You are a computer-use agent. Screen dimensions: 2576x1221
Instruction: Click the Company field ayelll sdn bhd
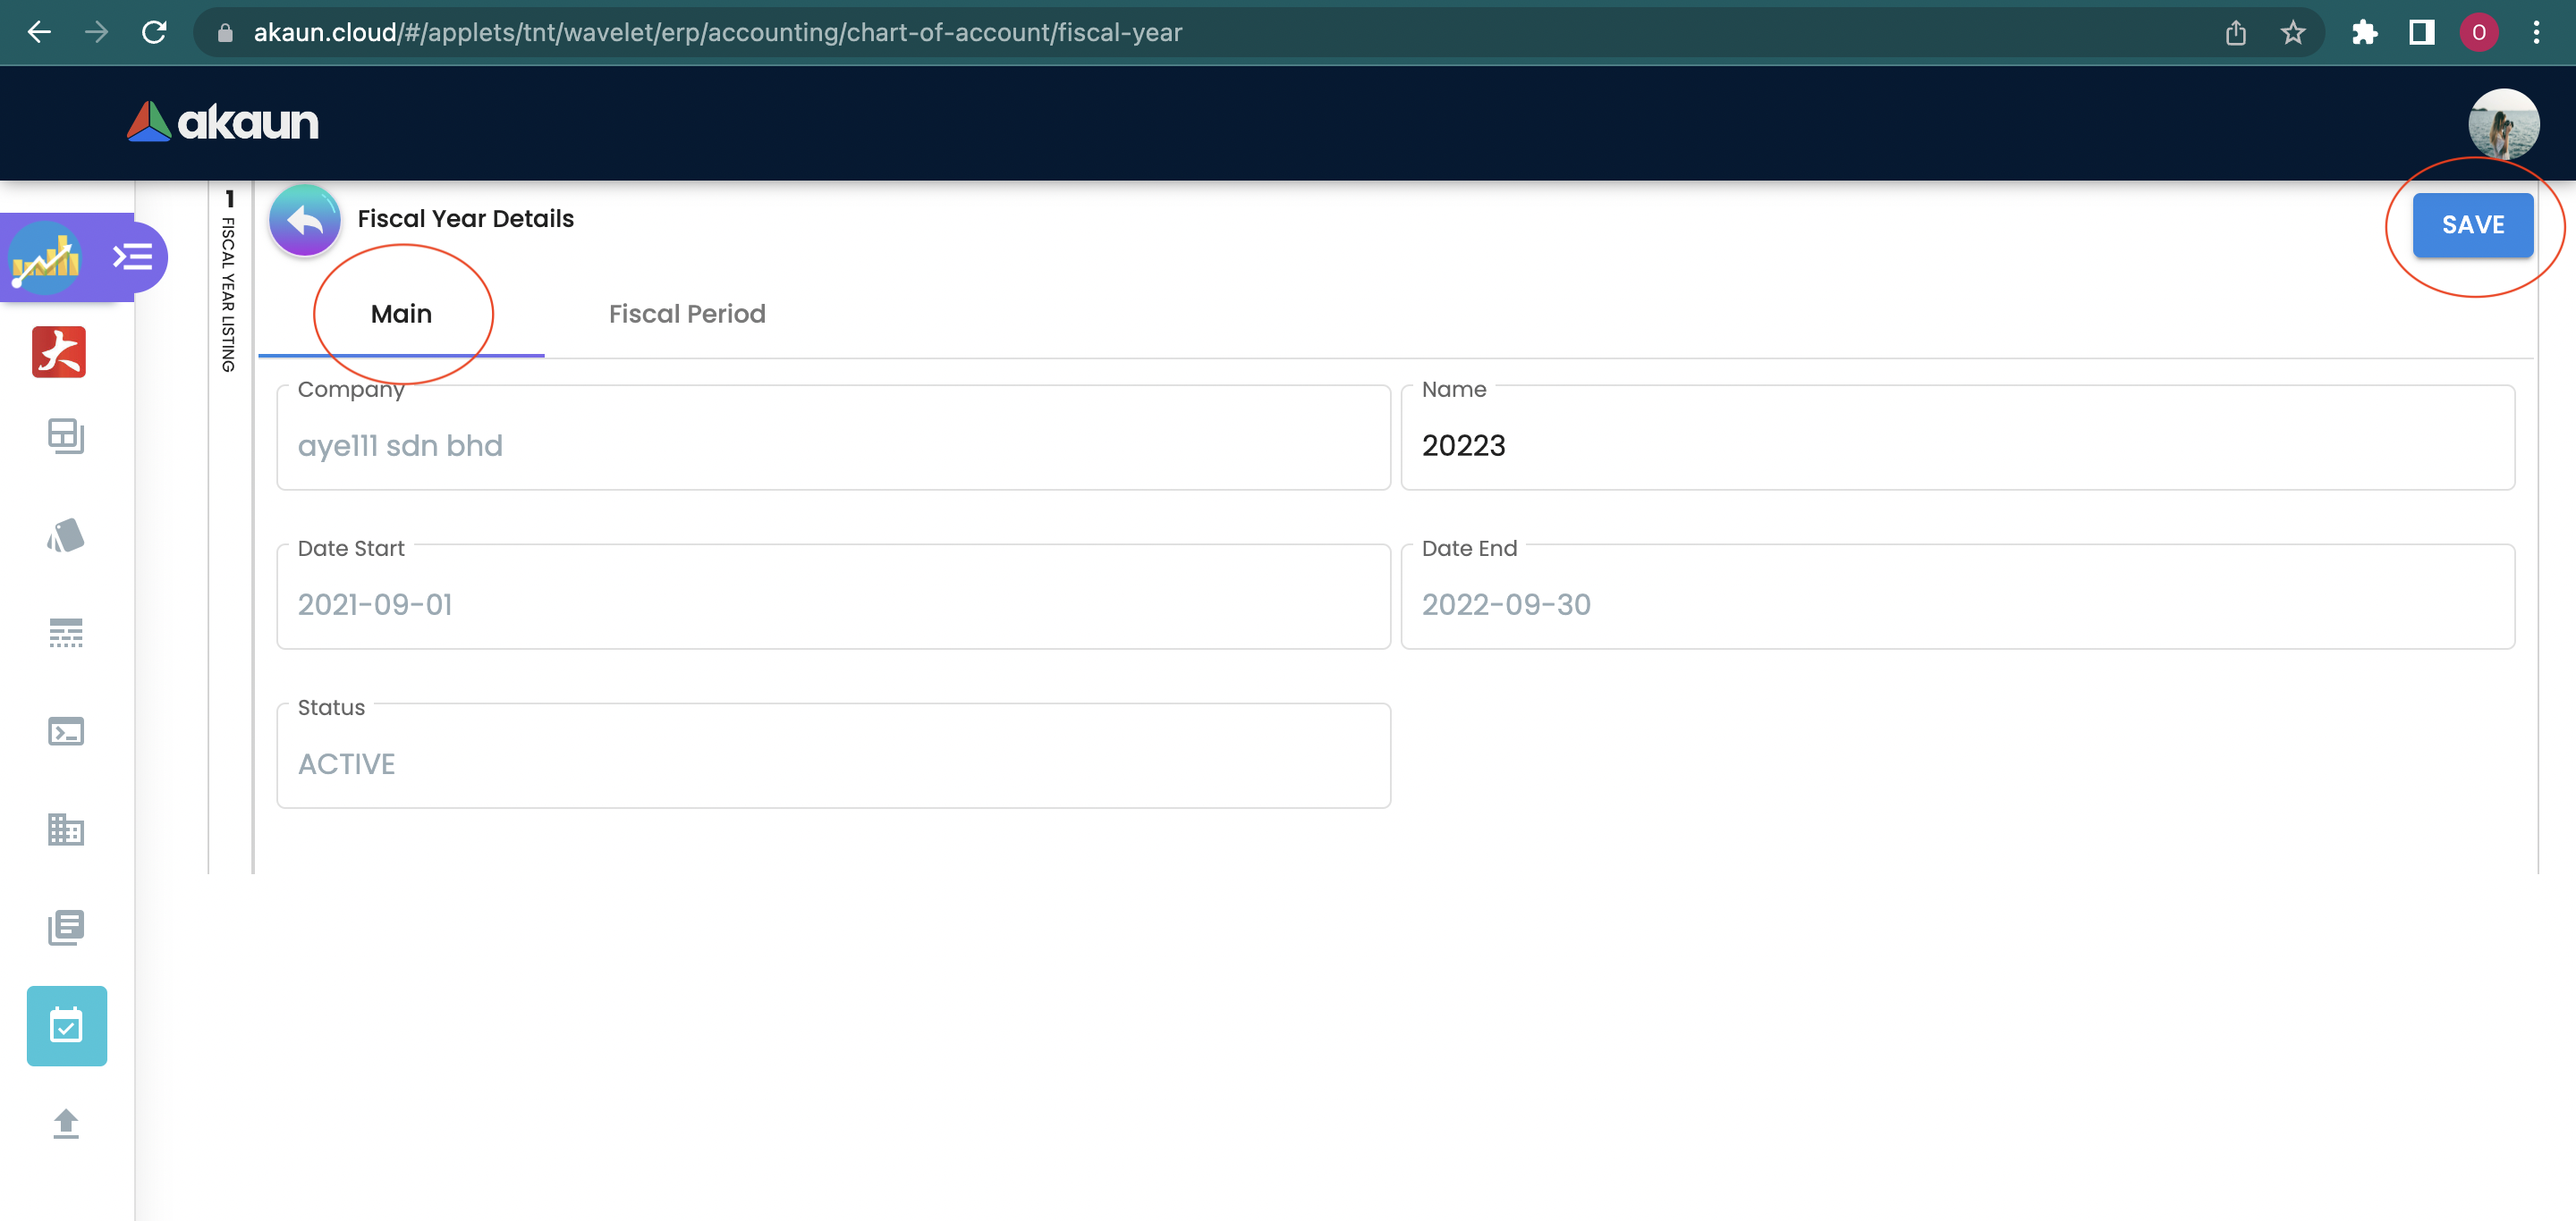pos(832,446)
